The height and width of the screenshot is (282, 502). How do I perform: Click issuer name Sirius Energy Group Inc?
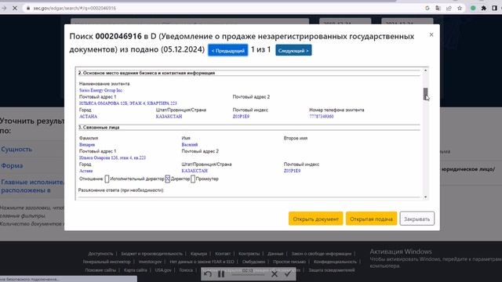100,91
